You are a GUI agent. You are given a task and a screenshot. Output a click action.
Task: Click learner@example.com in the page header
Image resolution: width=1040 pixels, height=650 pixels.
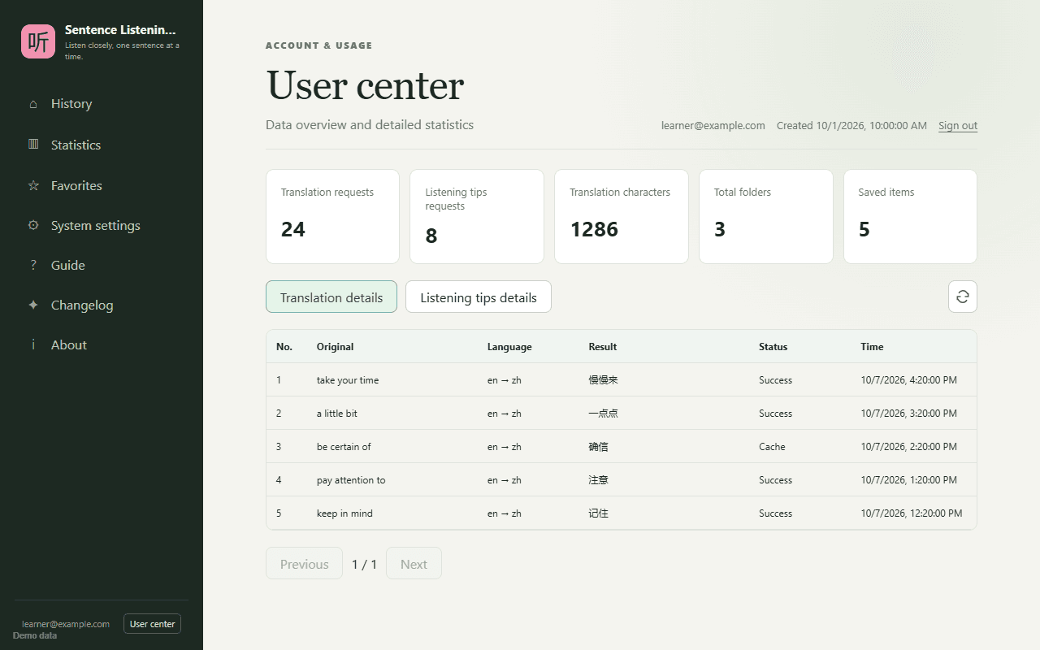point(713,126)
